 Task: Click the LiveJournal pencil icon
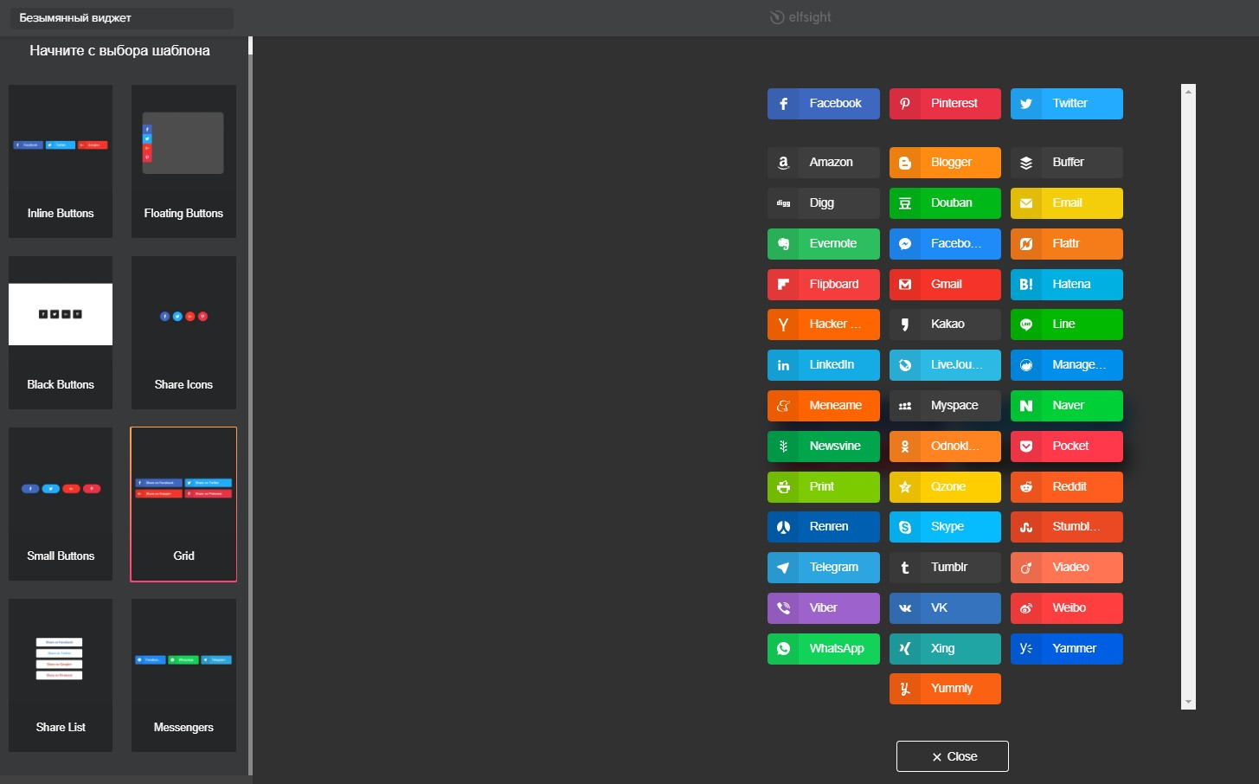[905, 365]
